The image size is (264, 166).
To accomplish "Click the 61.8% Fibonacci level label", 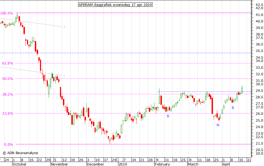I will (8, 63).
